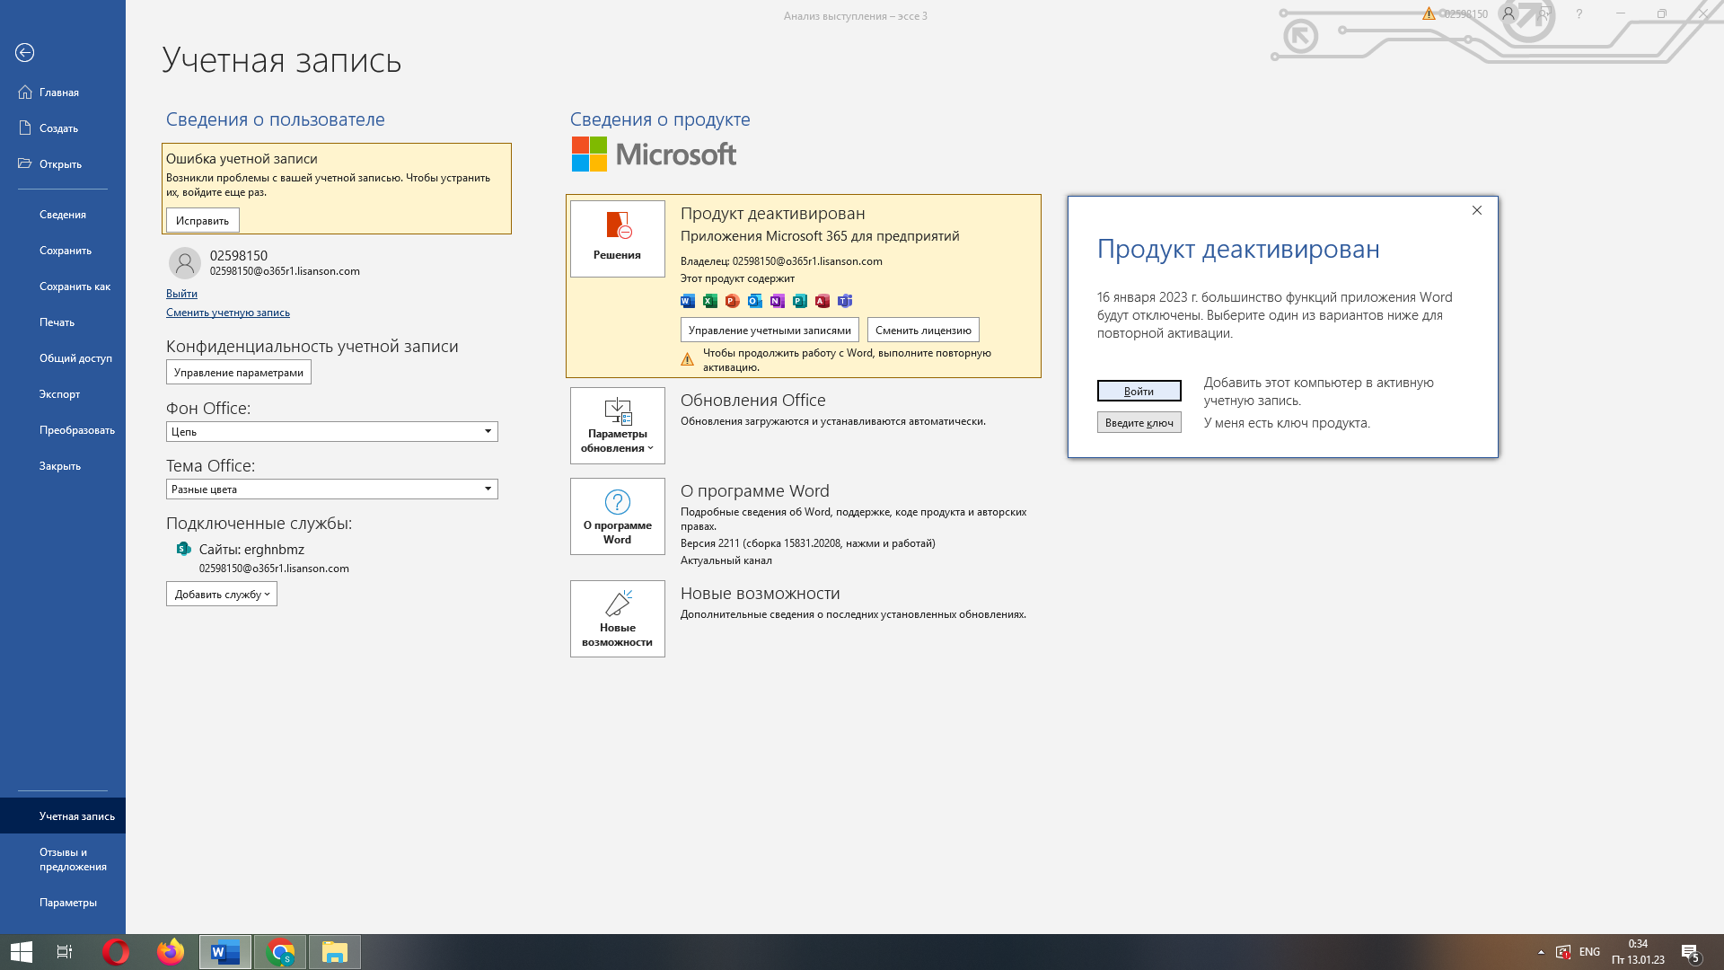Open Параметры options
Image resolution: width=1724 pixels, height=970 pixels.
63,903
